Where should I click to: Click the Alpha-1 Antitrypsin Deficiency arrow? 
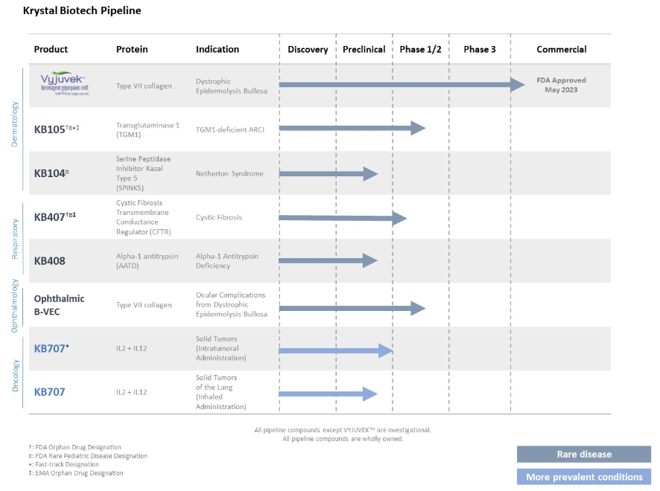pyautogui.click(x=328, y=261)
